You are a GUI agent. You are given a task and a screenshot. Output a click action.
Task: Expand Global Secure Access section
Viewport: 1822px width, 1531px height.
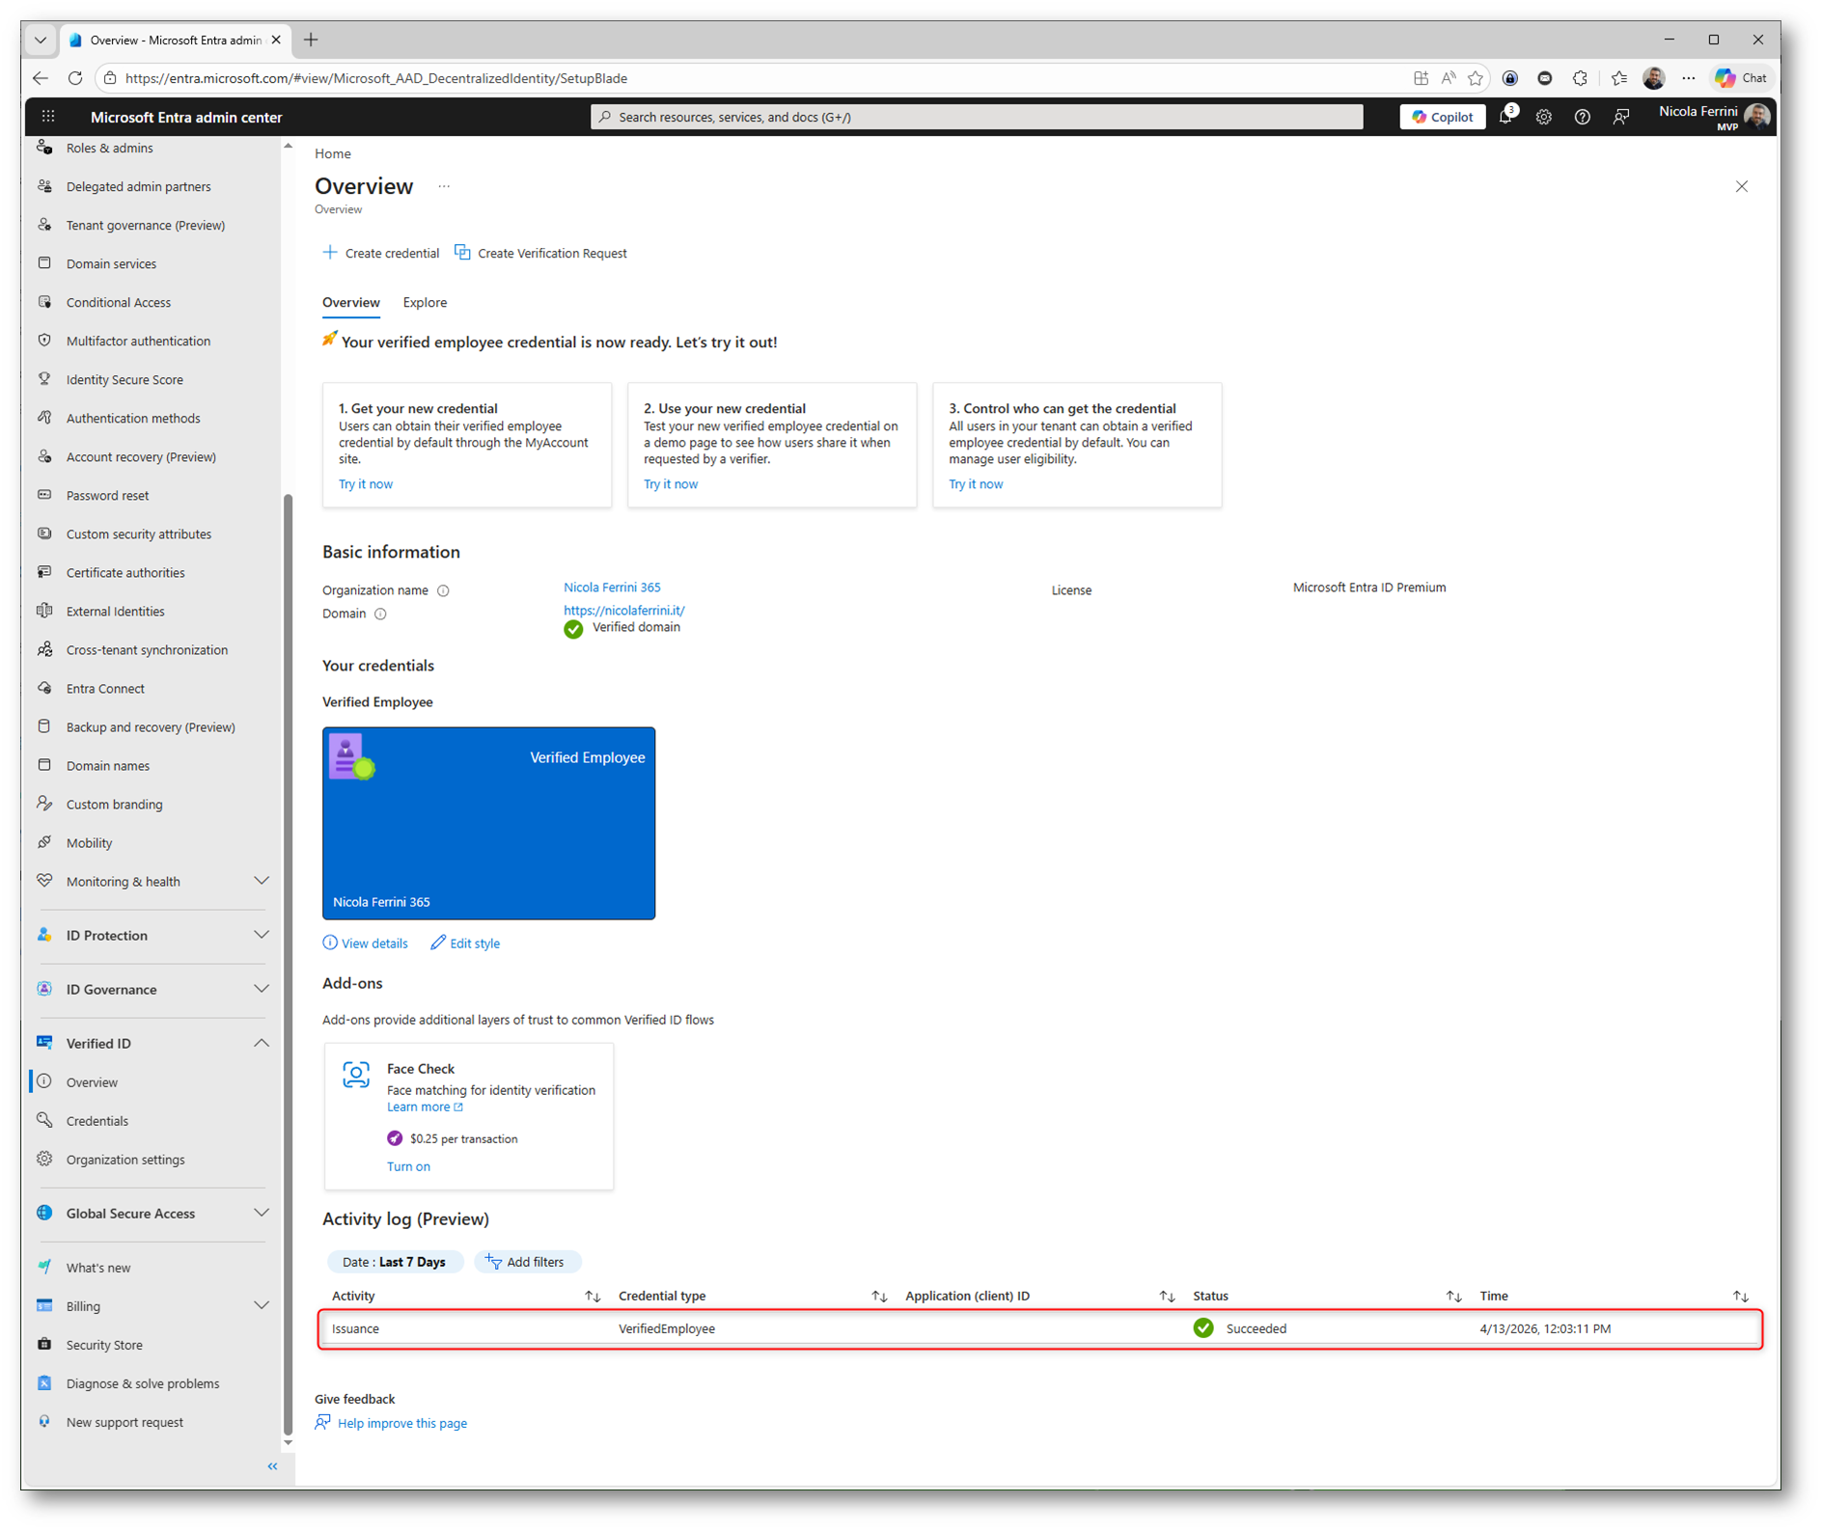point(262,1213)
